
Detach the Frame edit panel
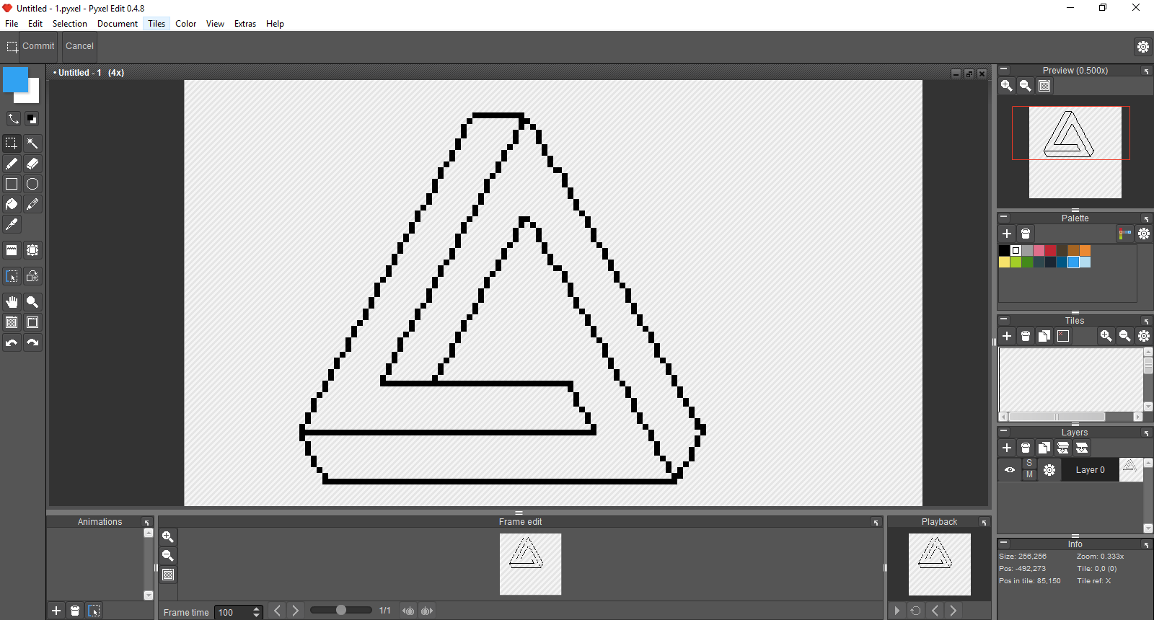coord(876,523)
